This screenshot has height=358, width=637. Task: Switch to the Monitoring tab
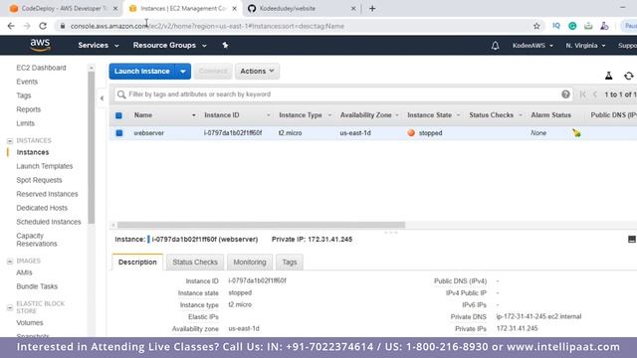250,263
